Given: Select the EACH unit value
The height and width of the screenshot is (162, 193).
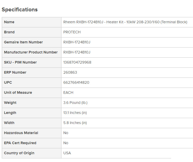Looking at the screenshot, I should (68, 92).
